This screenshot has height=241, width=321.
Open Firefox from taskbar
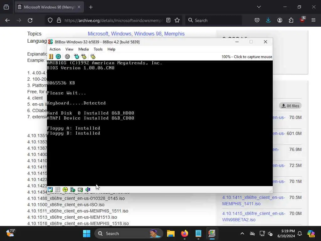point(185,233)
